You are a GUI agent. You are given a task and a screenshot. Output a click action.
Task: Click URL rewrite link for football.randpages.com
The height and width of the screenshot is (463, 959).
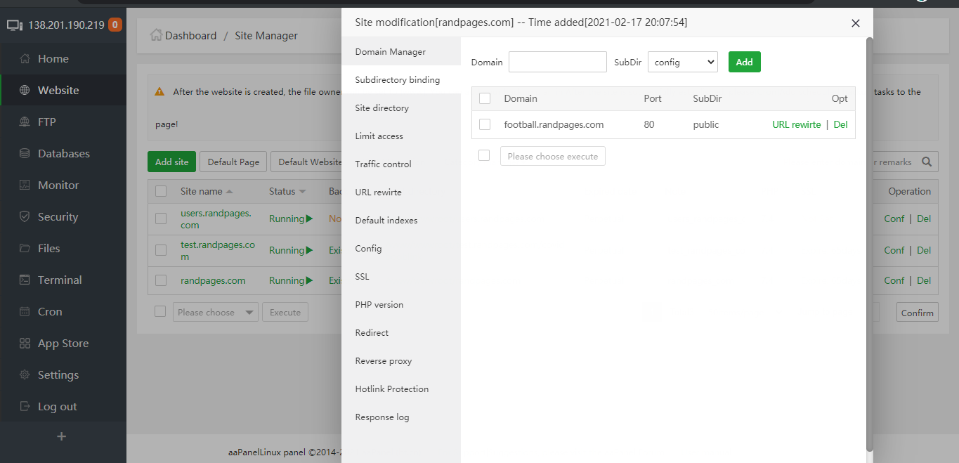pyautogui.click(x=796, y=124)
